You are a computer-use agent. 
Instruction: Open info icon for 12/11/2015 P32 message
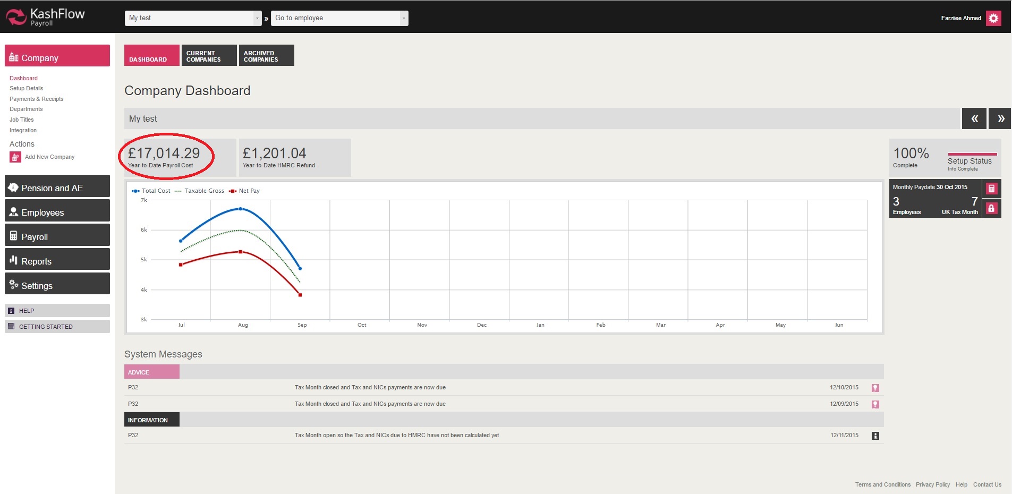(x=875, y=436)
